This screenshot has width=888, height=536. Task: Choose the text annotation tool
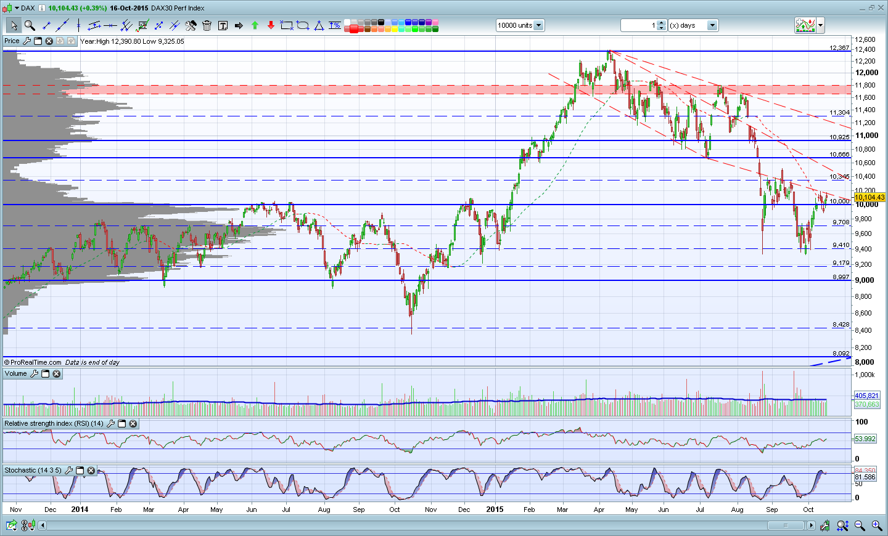pyautogui.click(x=223, y=25)
